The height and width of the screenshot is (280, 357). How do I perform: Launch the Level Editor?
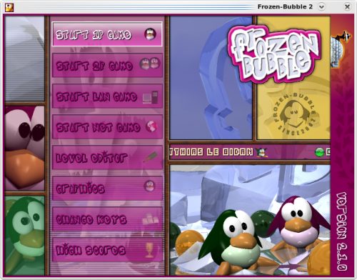point(107,157)
